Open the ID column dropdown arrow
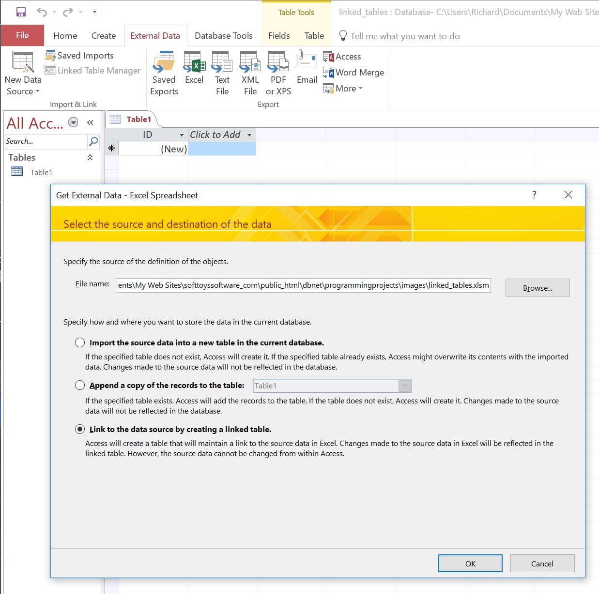This screenshot has height=594, width=599. (182, 135)
